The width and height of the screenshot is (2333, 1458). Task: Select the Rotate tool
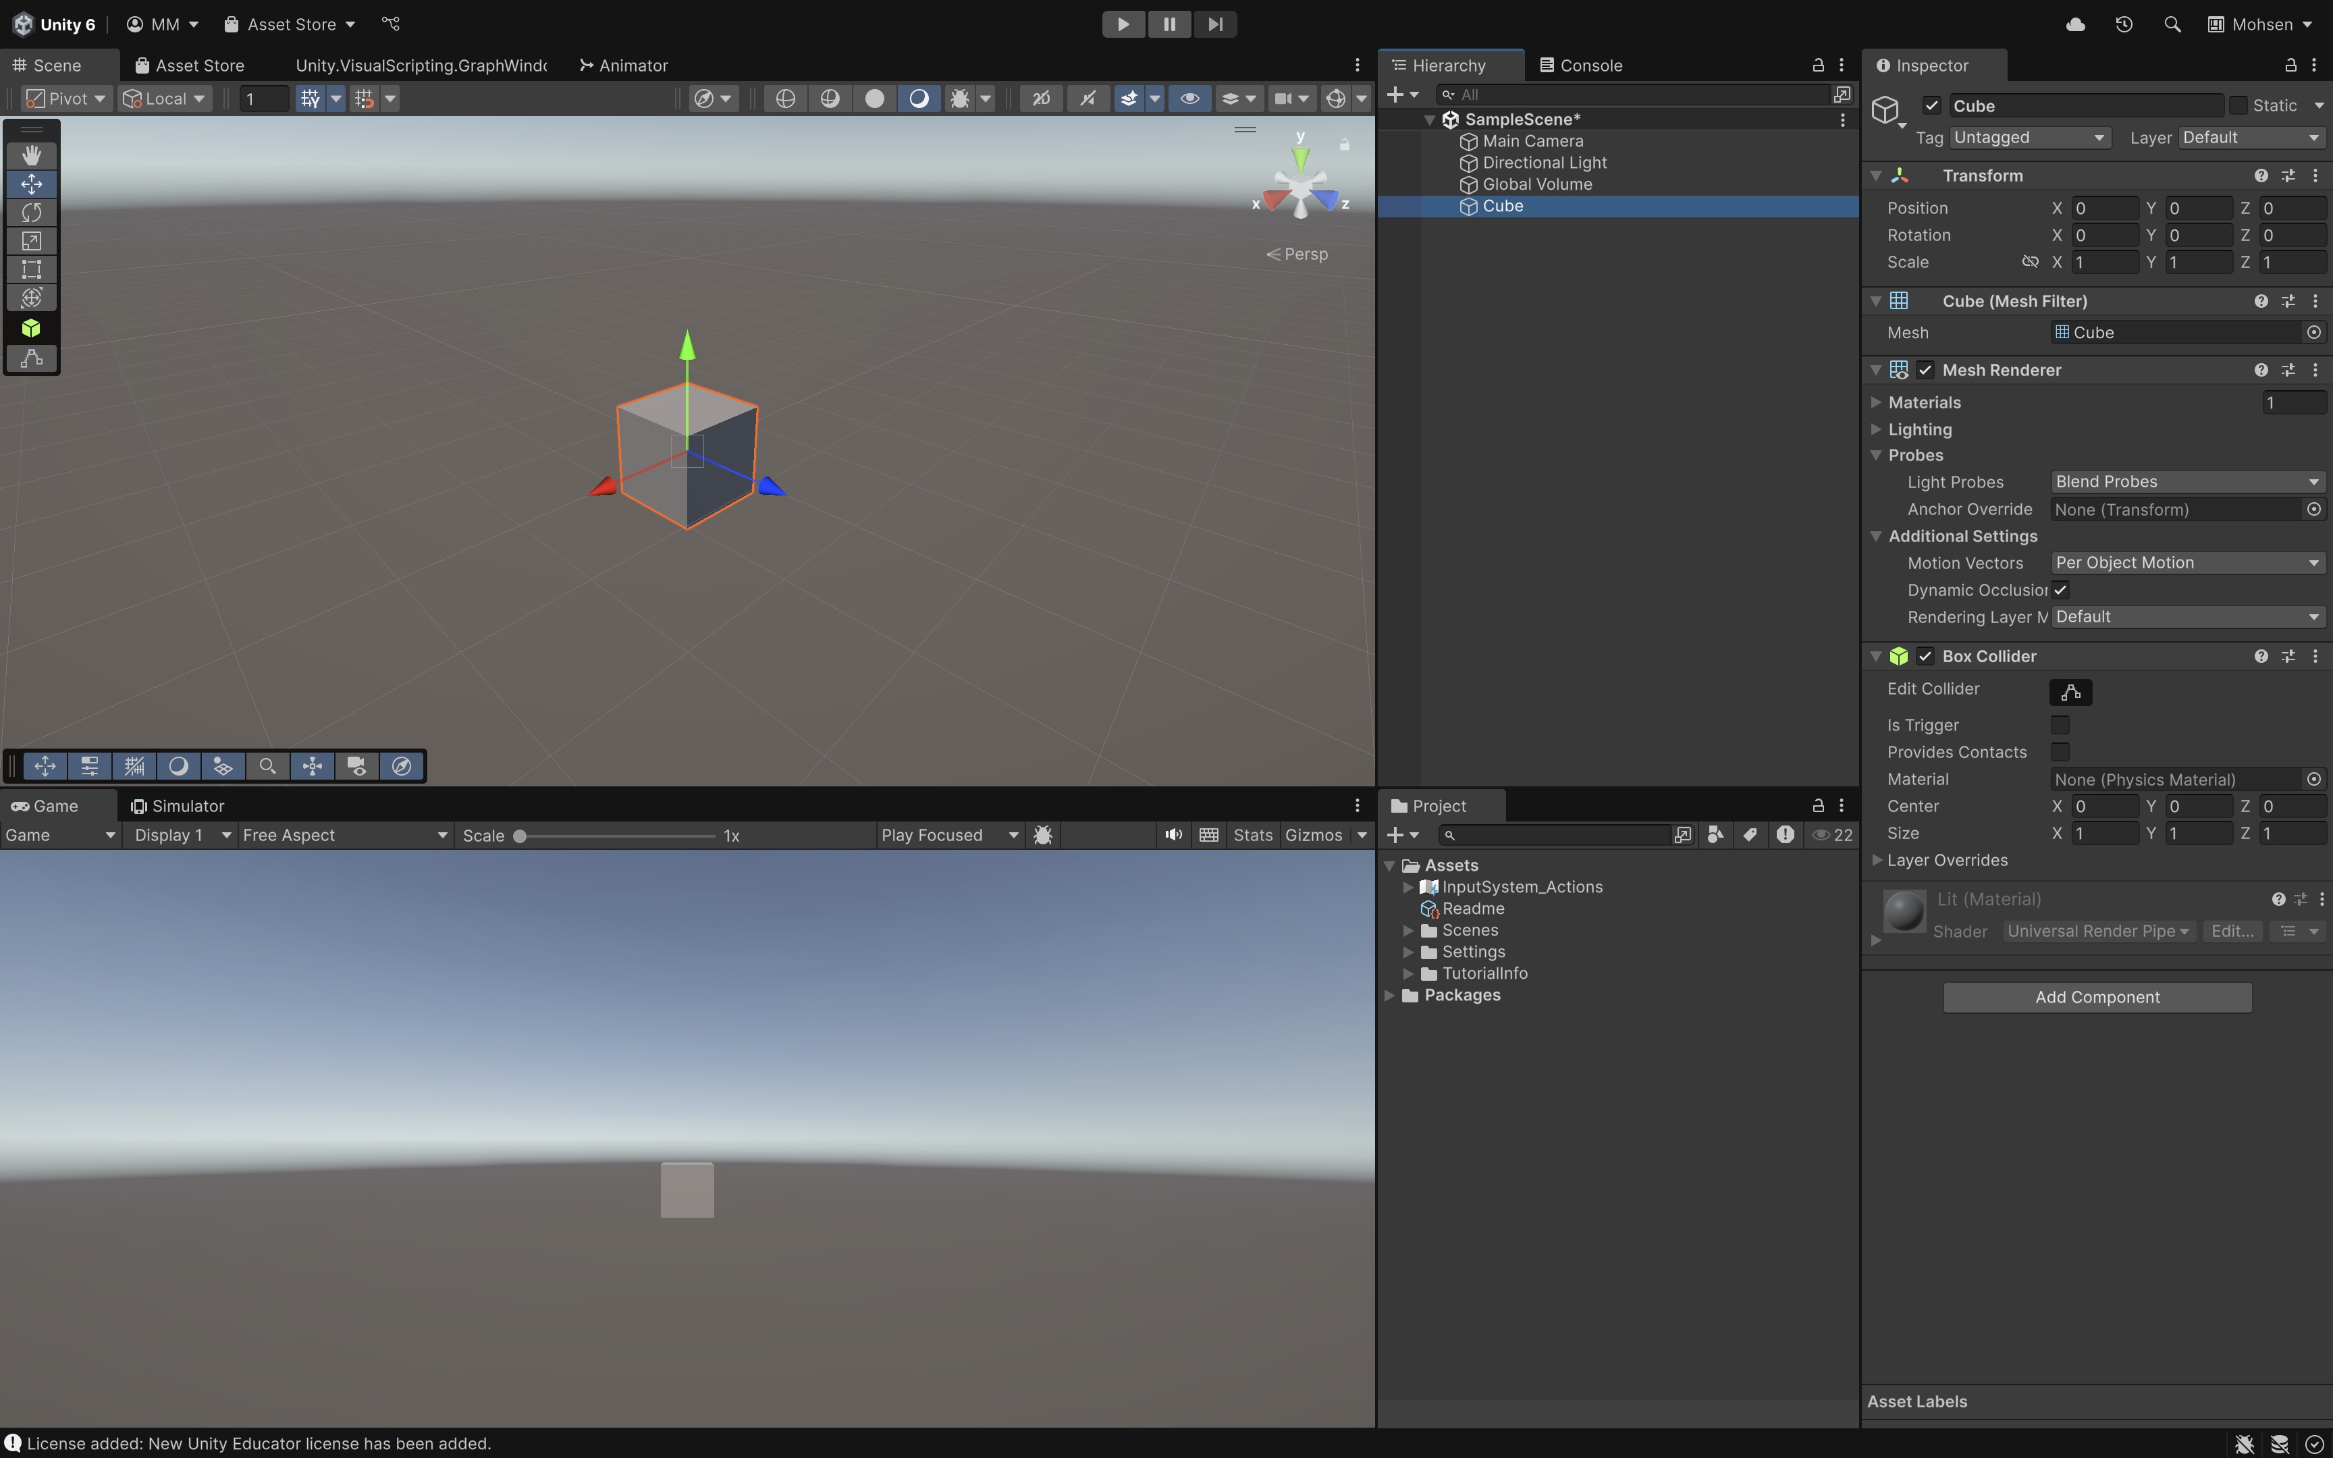pyautogui.click(x=31, y=212)
